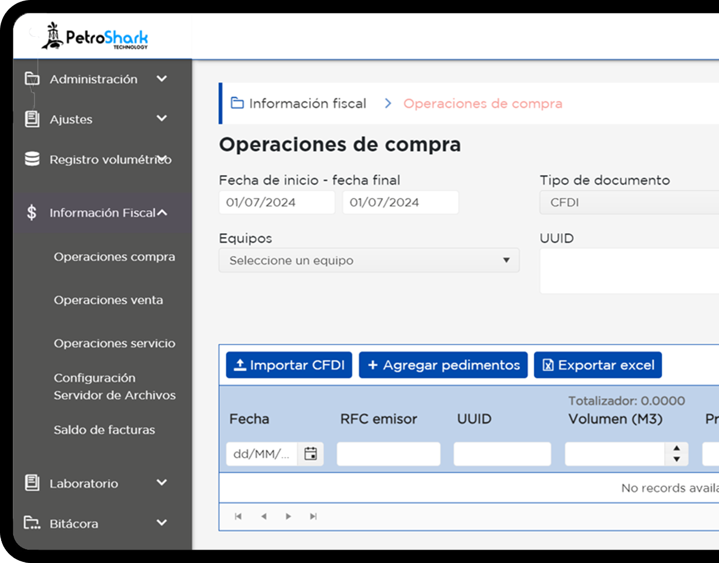719x563 pixels.
Task: Click the Información fiscal breadcrumb folder icon
Action: [237, 103]
